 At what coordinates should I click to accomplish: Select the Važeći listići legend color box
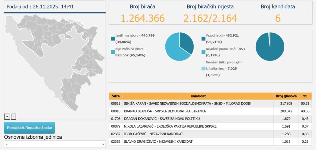[x=203, y=38]
